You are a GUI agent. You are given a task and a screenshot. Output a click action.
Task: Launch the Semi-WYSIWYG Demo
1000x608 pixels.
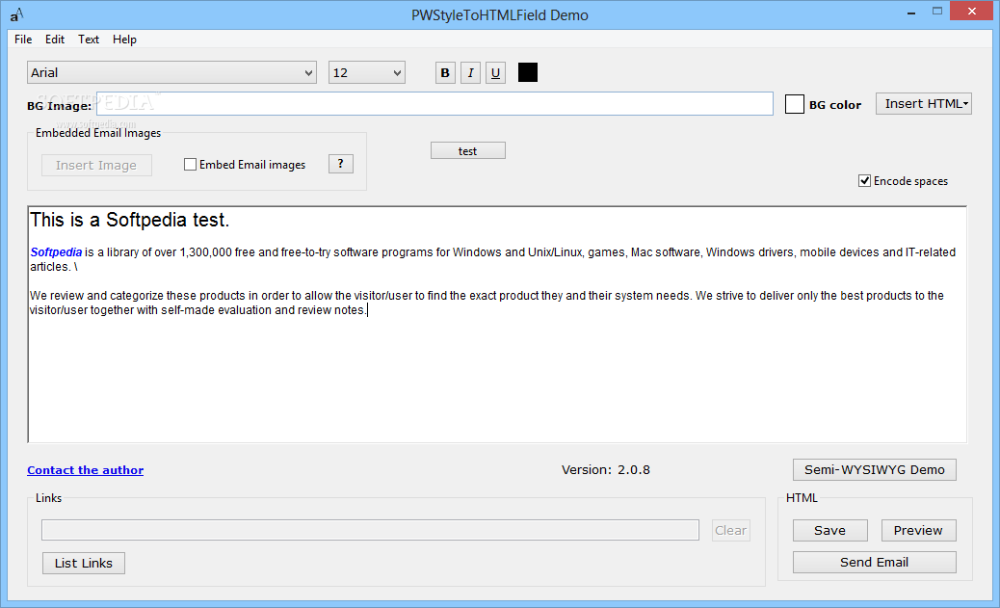(x=875, y=469)
